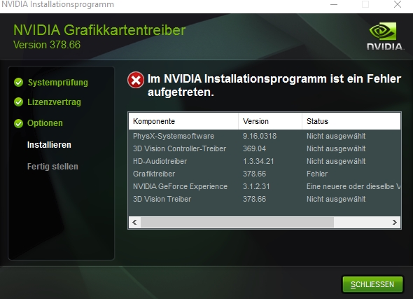Click the 'Eine neuere oder dieselbe' status
Viewport: 413px width, 299px height.
click(x=353, y=186)
